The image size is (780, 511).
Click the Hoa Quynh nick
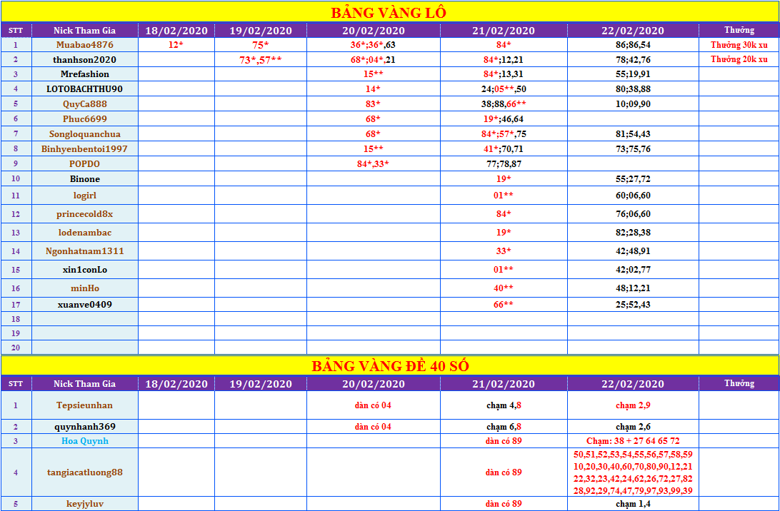84,441
